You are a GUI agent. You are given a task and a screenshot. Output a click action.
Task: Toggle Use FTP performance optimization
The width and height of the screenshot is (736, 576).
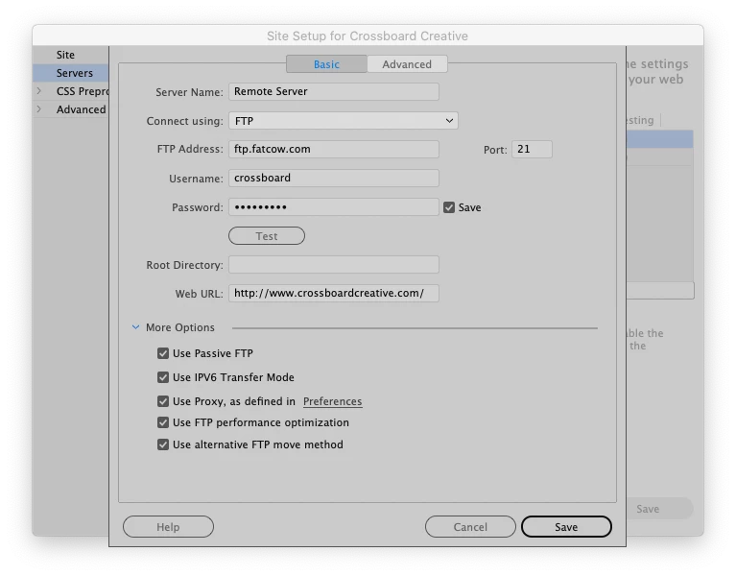tap(163, 422)
